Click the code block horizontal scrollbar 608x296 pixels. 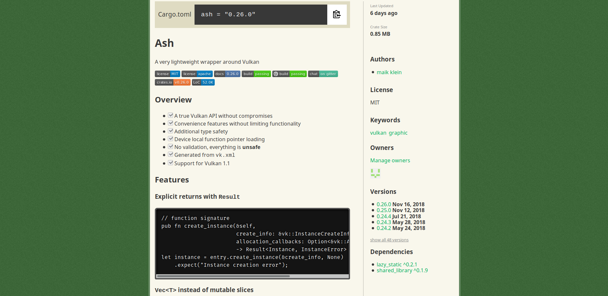pyautogui.click(x=223, y=276)
